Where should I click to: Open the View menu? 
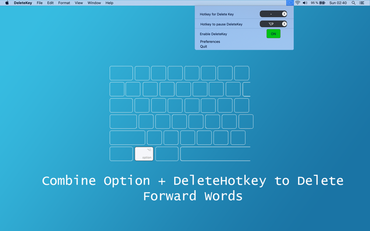pos(79,3)
